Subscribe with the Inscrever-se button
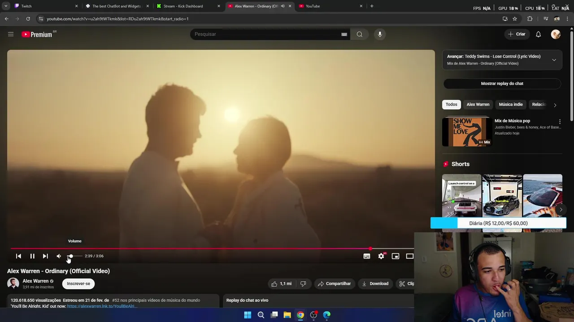Image resolution: width=574 pixels, height=322 pixels. tap(78, 284)
